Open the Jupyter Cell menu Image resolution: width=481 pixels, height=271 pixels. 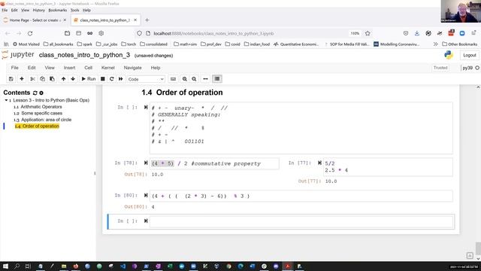pyautogui.click(x=89, y=68)
